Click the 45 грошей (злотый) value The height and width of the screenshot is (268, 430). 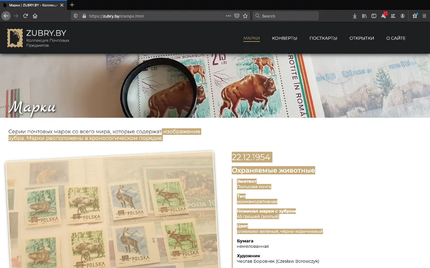[x=258, y=216]
